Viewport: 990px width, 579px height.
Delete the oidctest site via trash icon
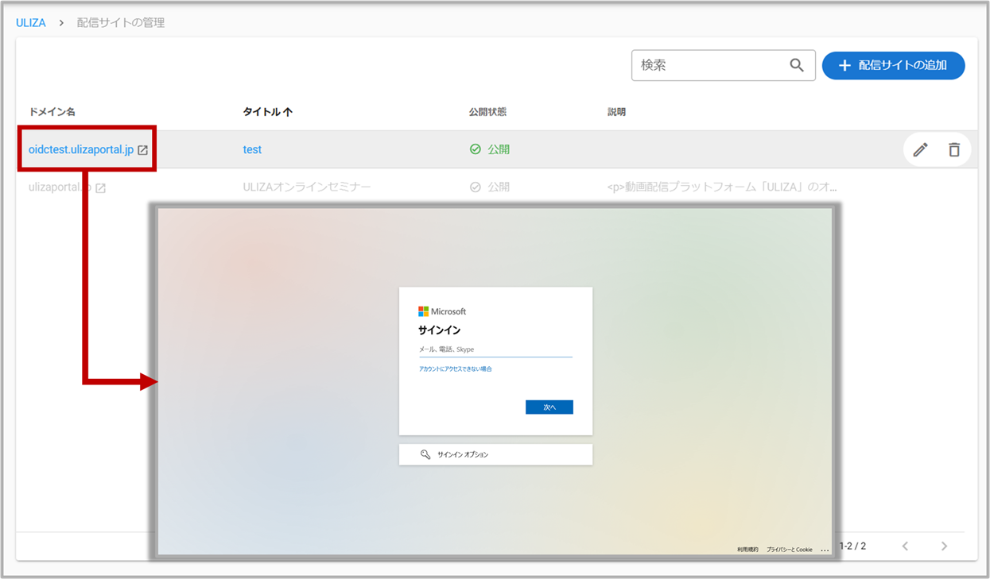tap(954, 149)
